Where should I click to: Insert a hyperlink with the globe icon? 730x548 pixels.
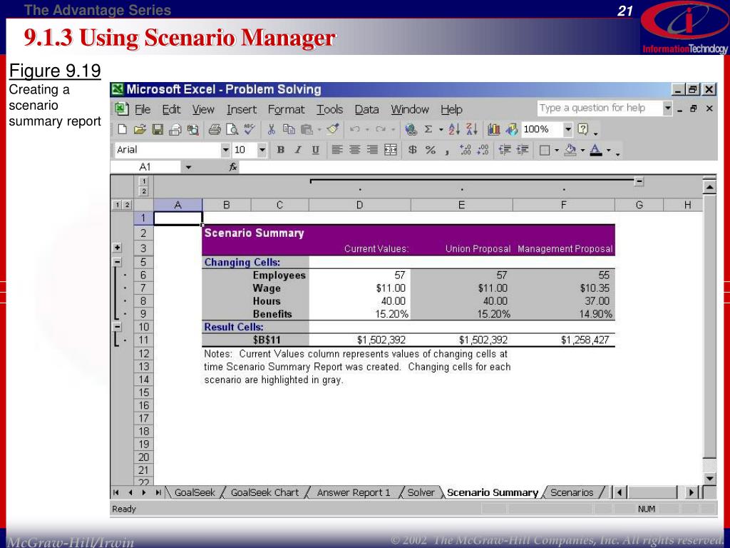pos(411,130)
